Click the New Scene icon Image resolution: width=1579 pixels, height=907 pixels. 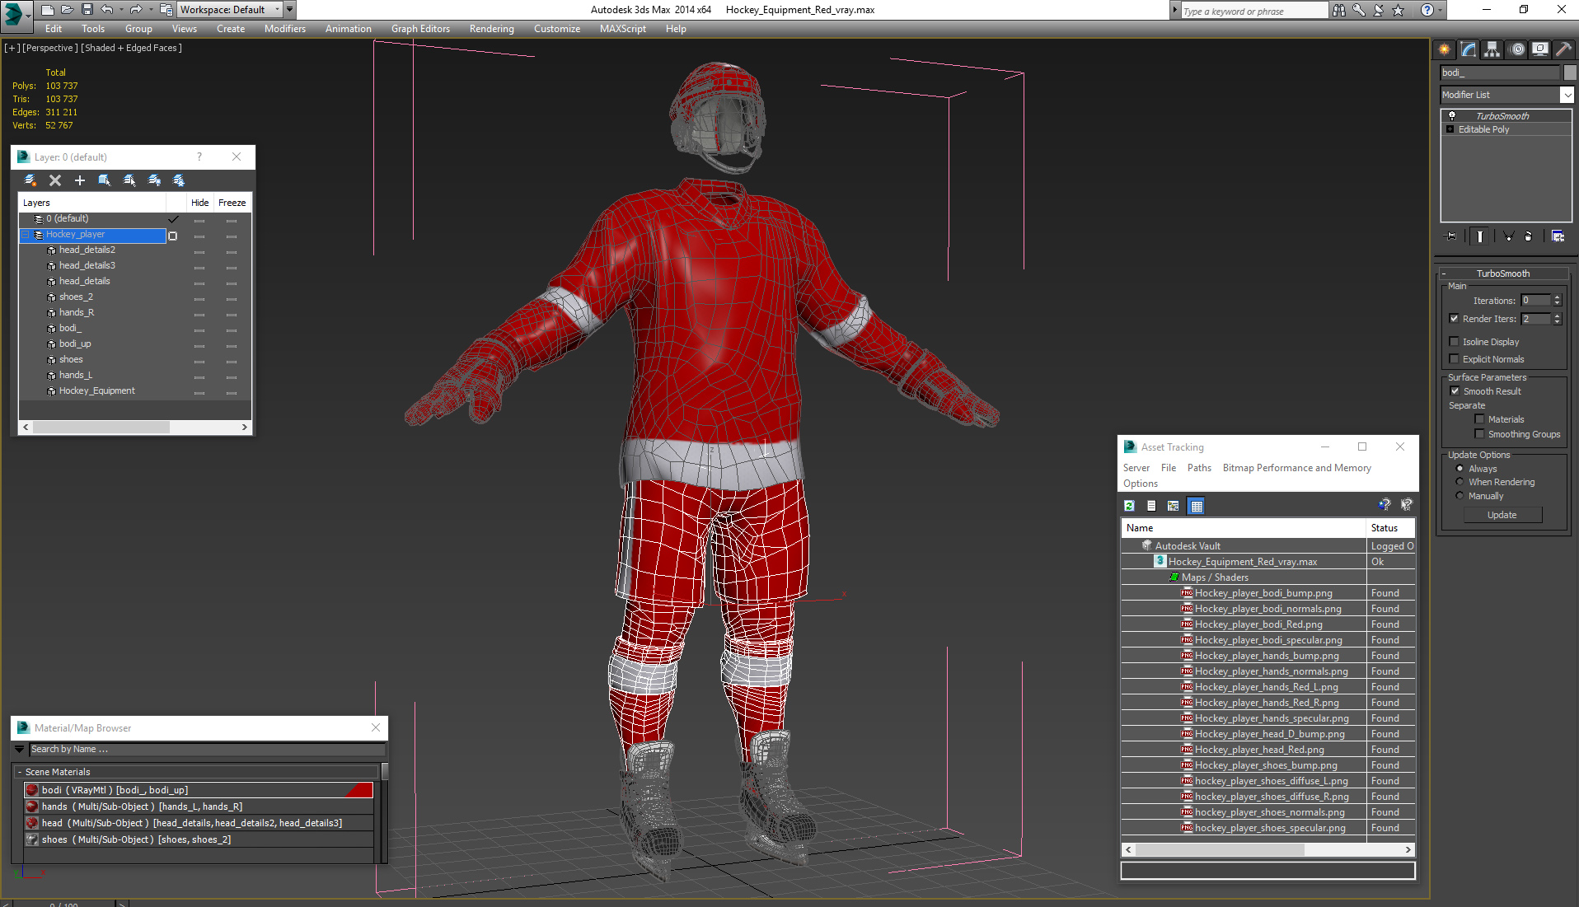point(47,10)
